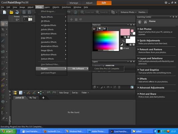Switch to Adobe Photoshop taskbar item
Screen dimensions: 178x134
point(97,132)
